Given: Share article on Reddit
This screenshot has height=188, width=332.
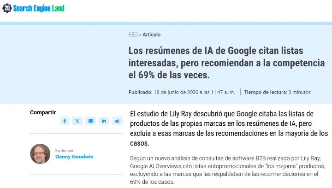Looking at the screenshot, I should click(x=117, y=121).
